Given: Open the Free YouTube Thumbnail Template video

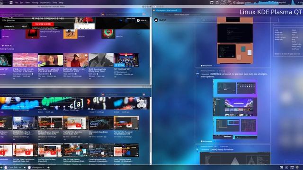Looking at the screenshot, I should (126, 123).
